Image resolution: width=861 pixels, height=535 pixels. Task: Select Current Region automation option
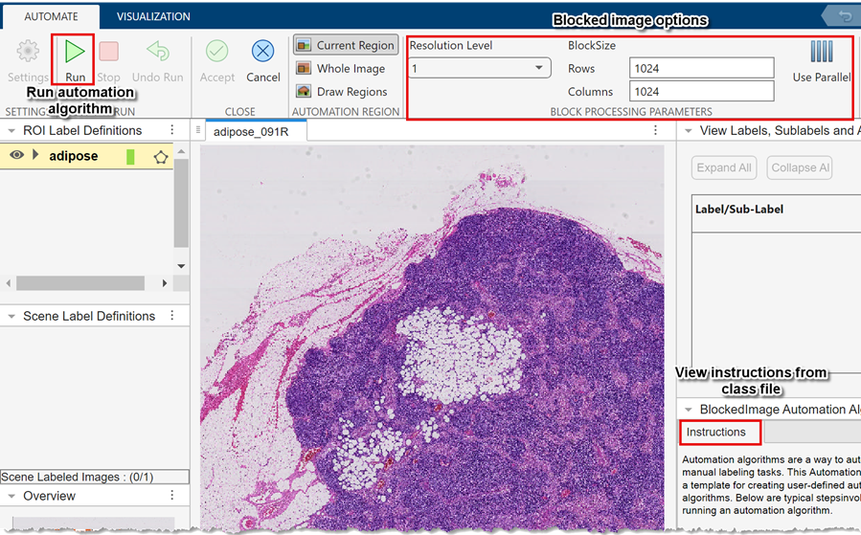(x=345, y=45)
